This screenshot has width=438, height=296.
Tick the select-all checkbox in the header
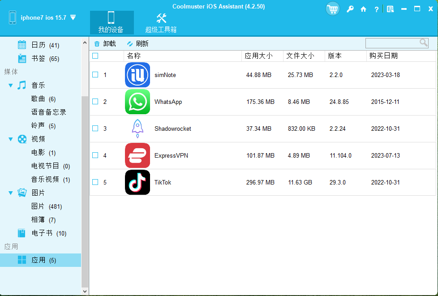coord(95,56)
